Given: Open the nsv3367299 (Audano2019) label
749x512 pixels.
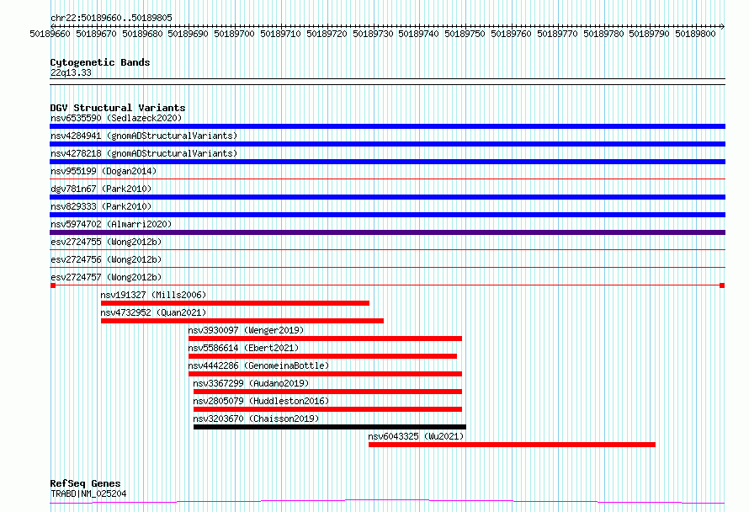Looking at the screenshot, I should pyautogui.click(x=252, y=383).
